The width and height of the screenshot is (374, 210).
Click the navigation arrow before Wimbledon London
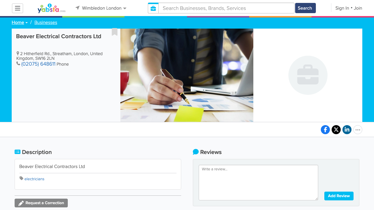click(77, 8)
